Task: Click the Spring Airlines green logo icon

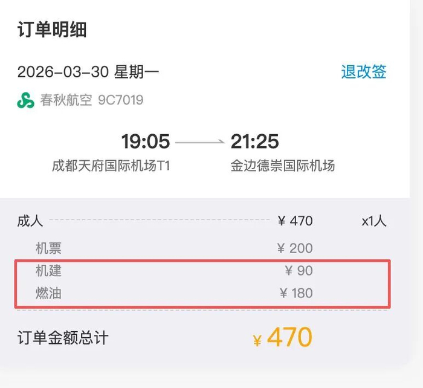Action: point(25,100)
